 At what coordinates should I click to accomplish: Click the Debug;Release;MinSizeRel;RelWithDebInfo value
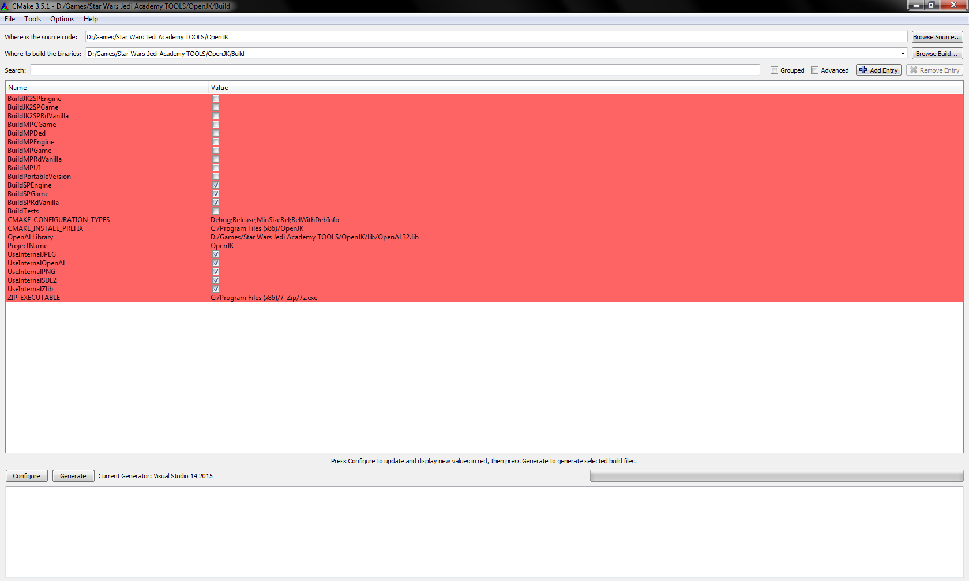(x=275, y=220)
